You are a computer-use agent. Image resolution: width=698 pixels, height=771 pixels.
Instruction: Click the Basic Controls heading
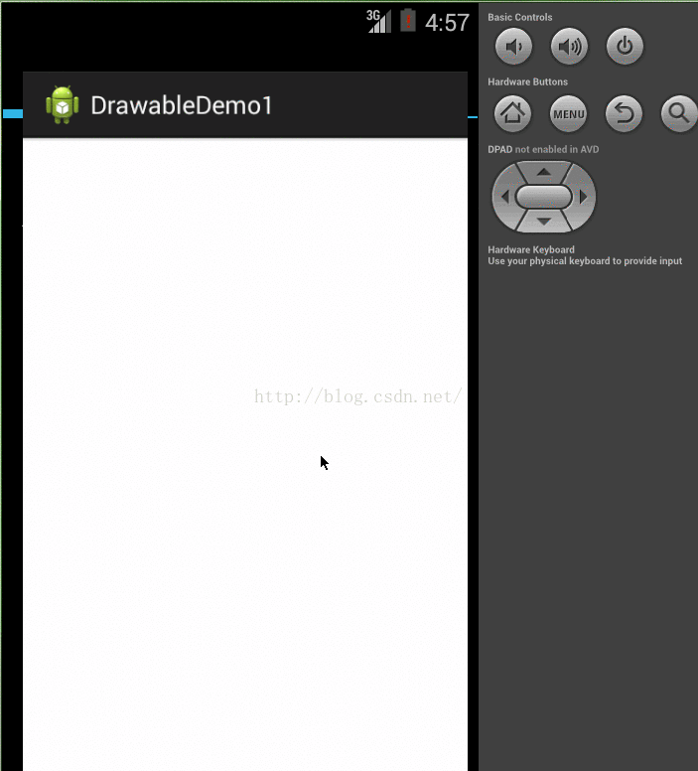[x=520, y=17]
